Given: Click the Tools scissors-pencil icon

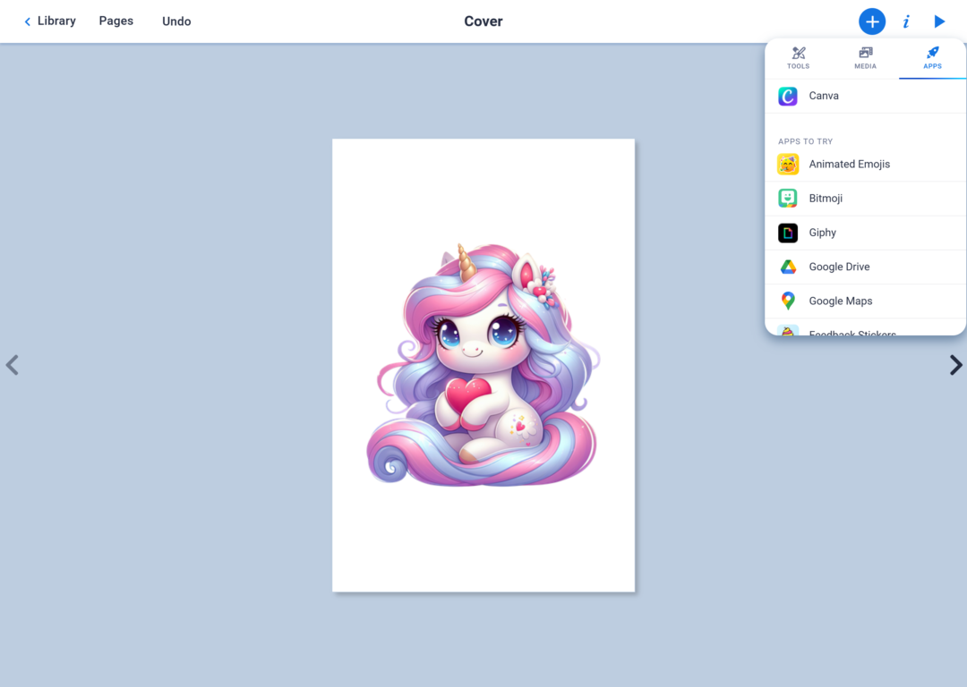Looking at the screenshot, I should tap(798, 53).
